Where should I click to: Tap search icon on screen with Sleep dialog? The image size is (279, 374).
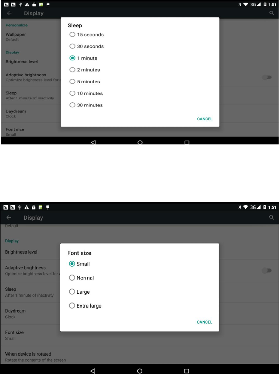272,13
